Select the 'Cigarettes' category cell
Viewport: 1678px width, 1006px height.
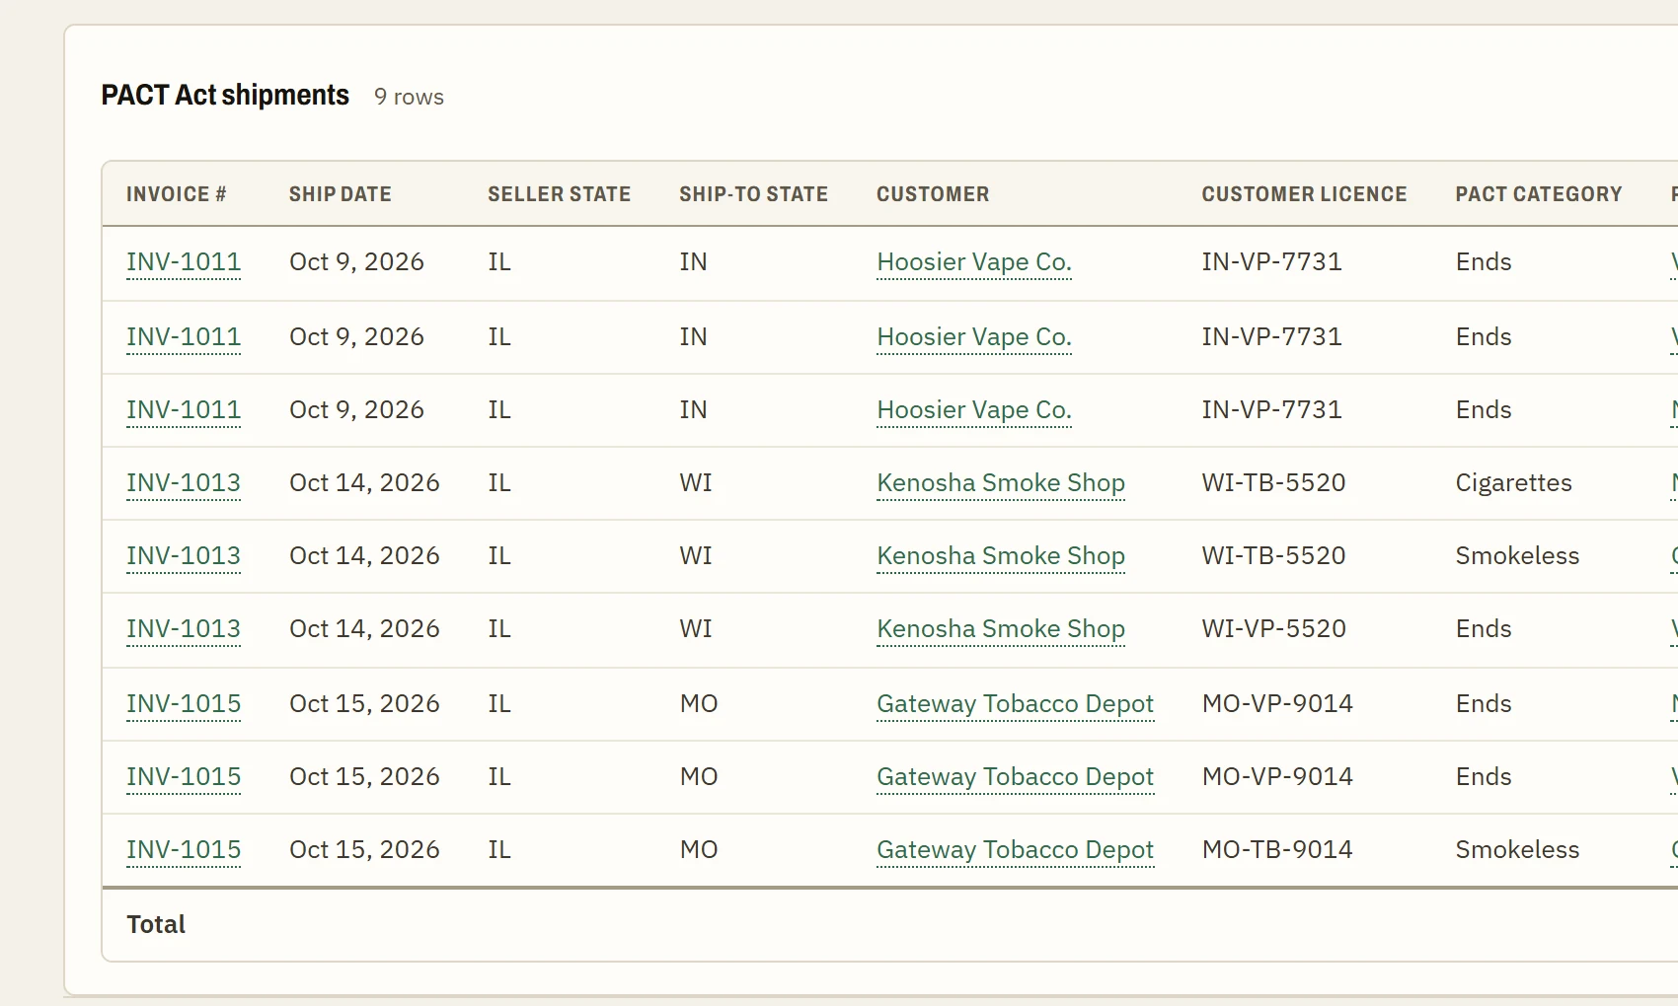click(x=1513, y=483)
